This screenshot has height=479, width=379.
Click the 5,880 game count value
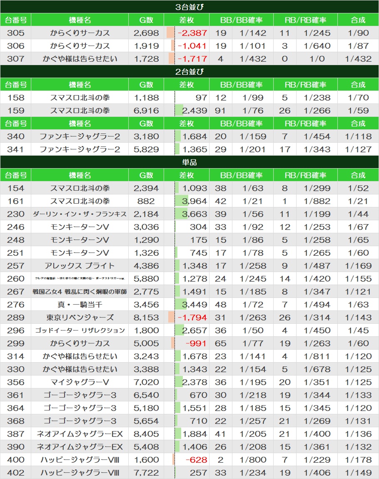pos(146,279)
